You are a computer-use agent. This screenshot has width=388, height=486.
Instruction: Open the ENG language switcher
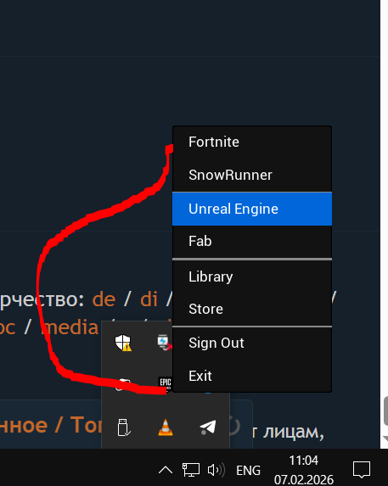(x=248, y=470)
